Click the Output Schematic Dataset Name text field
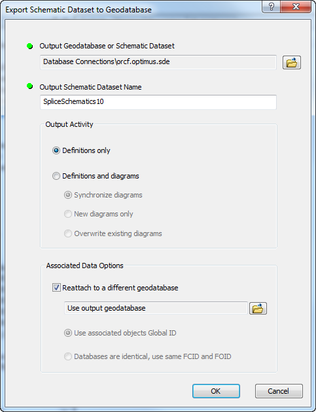This screenshot has width=316, height=412. coord(158,102)
